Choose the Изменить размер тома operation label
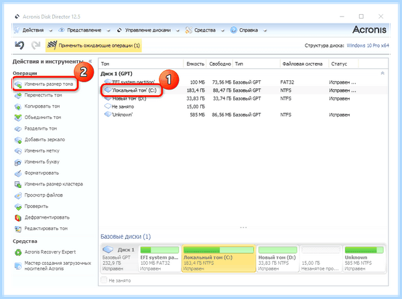Viewport: 402px width, 299px height. click(49, 84)
